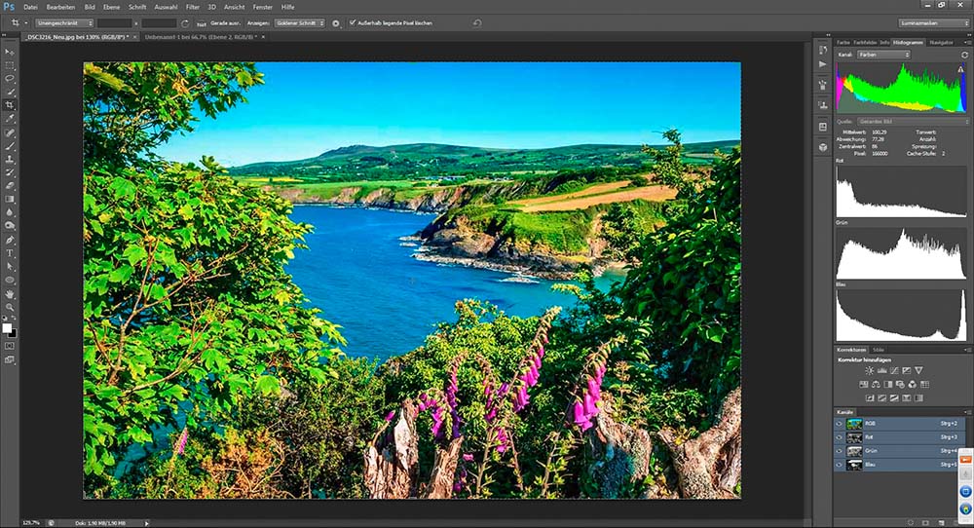This screenshot has height=528, width=974.
Task: Click the 'Gerade ausr.' straighten button
Action: click(x=220, y=23)
